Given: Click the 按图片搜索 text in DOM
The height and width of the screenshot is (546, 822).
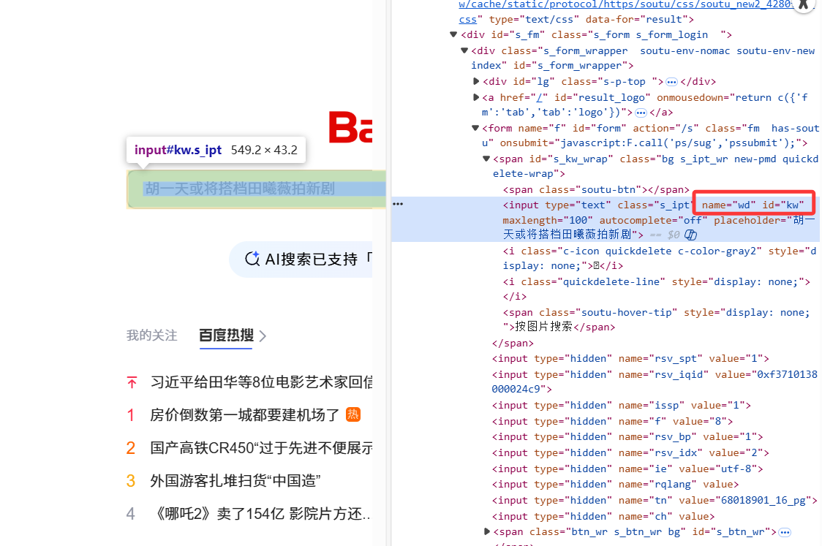Looking at the screenshot, I should pyautogui.click(x=543, y=327).
